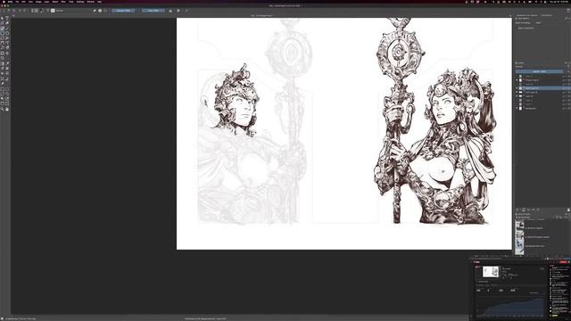Select the Ellipse shape tool
Viewport: 571px width, 321px height.
[x=7, y=33]
